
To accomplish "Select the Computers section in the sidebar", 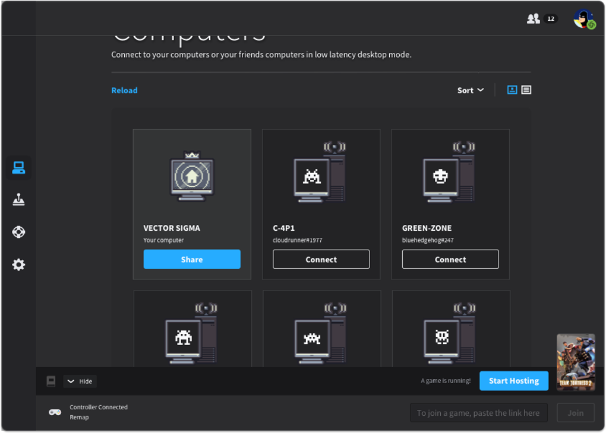I will coord(18,168).
